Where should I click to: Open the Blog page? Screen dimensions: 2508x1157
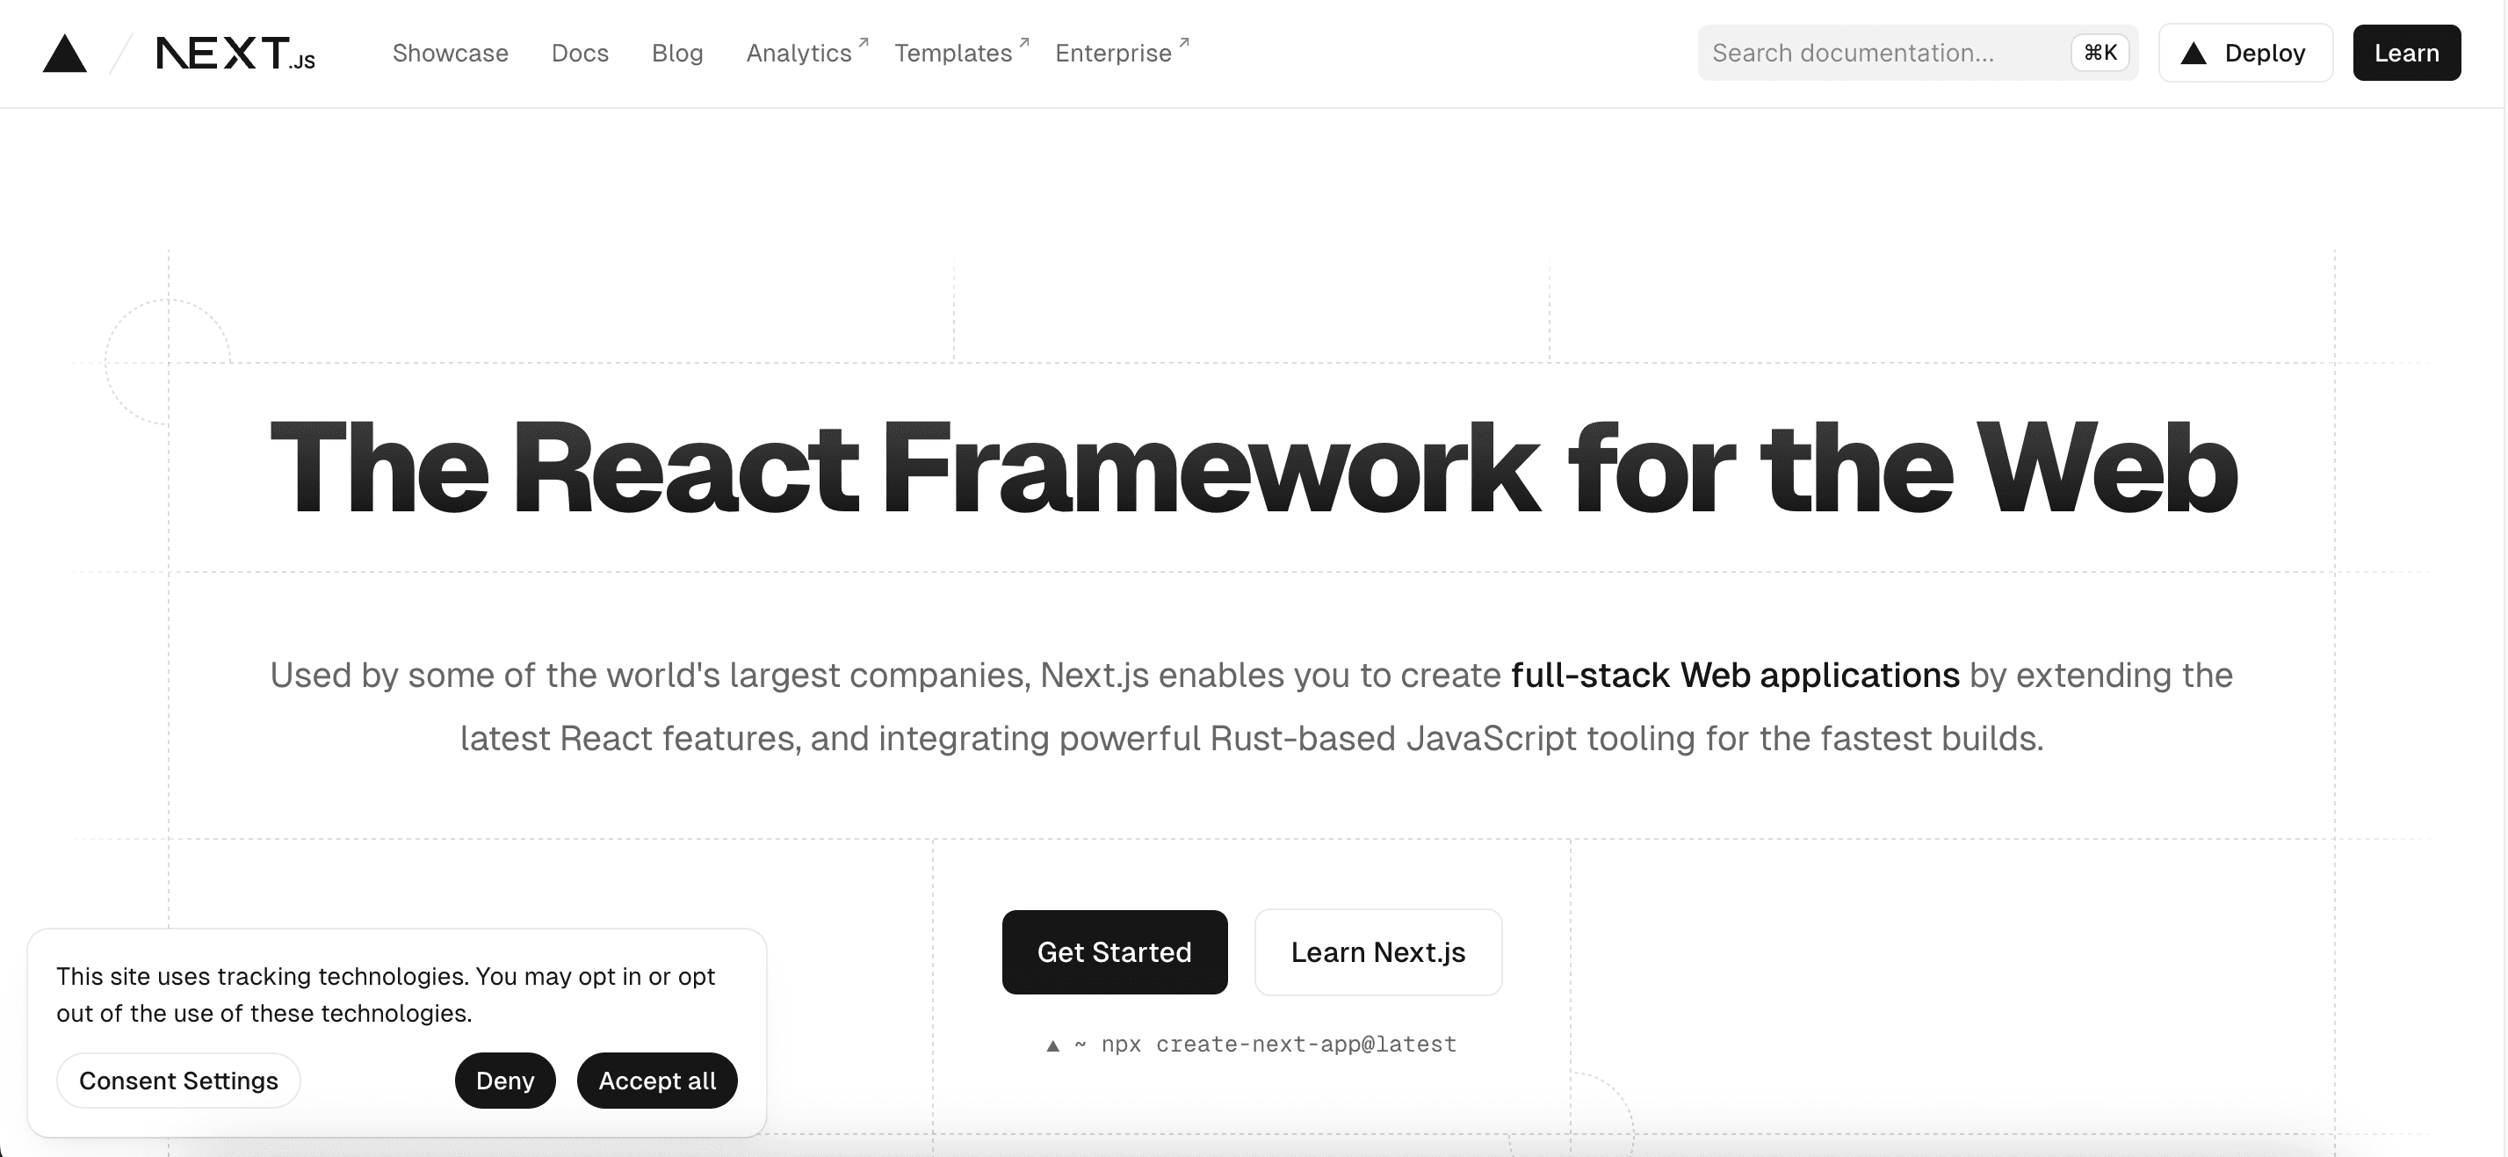(676, 54)
